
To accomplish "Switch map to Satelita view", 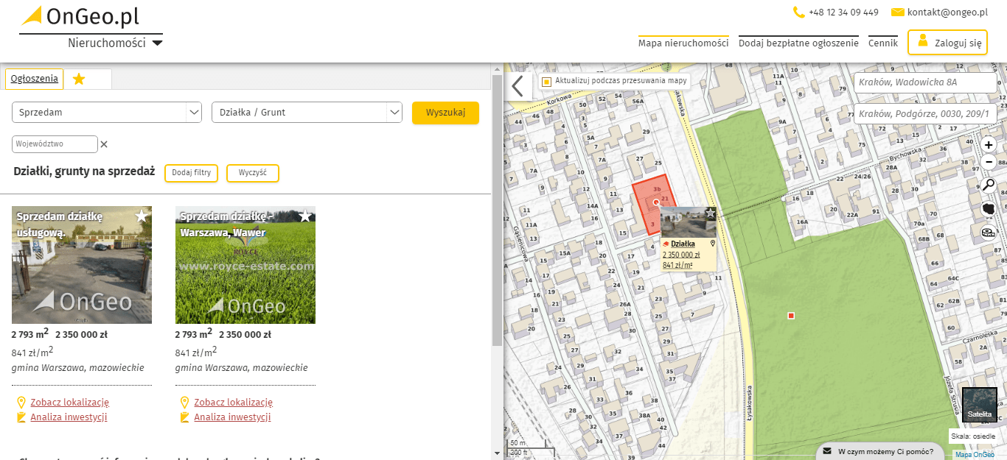I will tap(980, 404).
